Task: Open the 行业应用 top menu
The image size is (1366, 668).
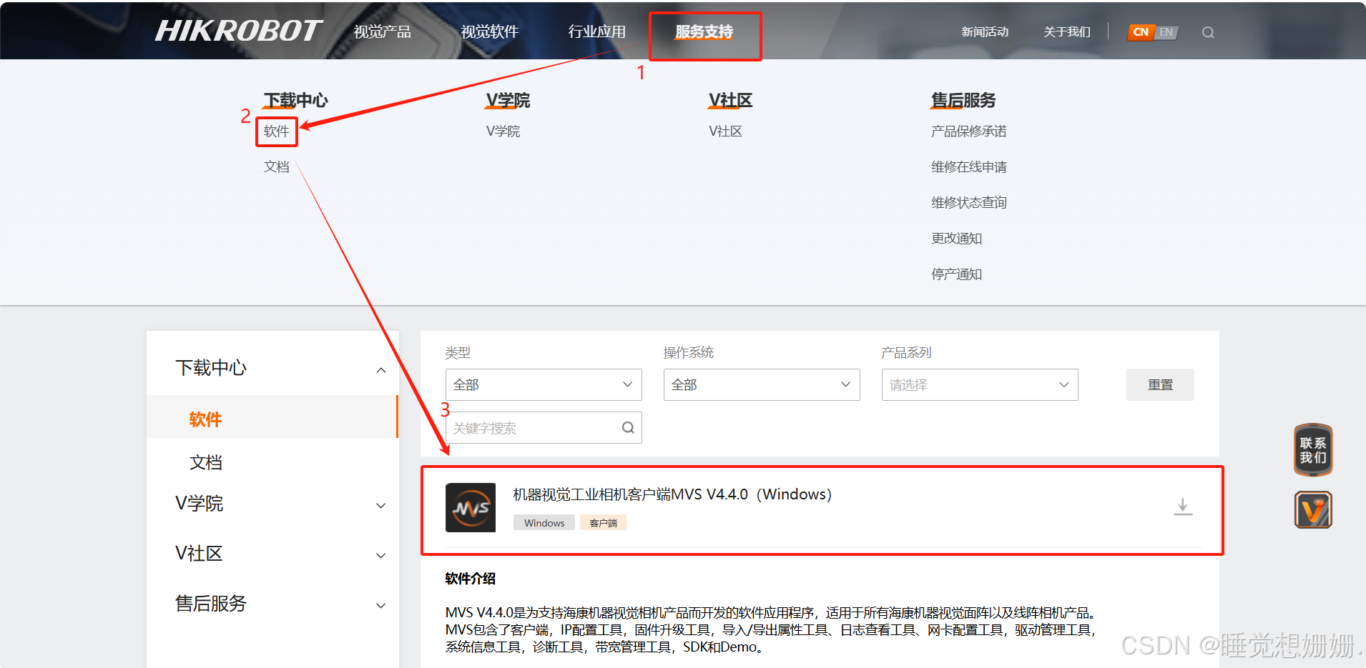Action: (x=597, y=32)
